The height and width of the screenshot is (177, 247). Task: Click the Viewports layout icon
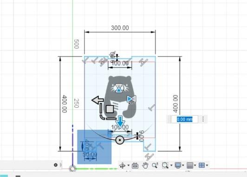[202, 165]
